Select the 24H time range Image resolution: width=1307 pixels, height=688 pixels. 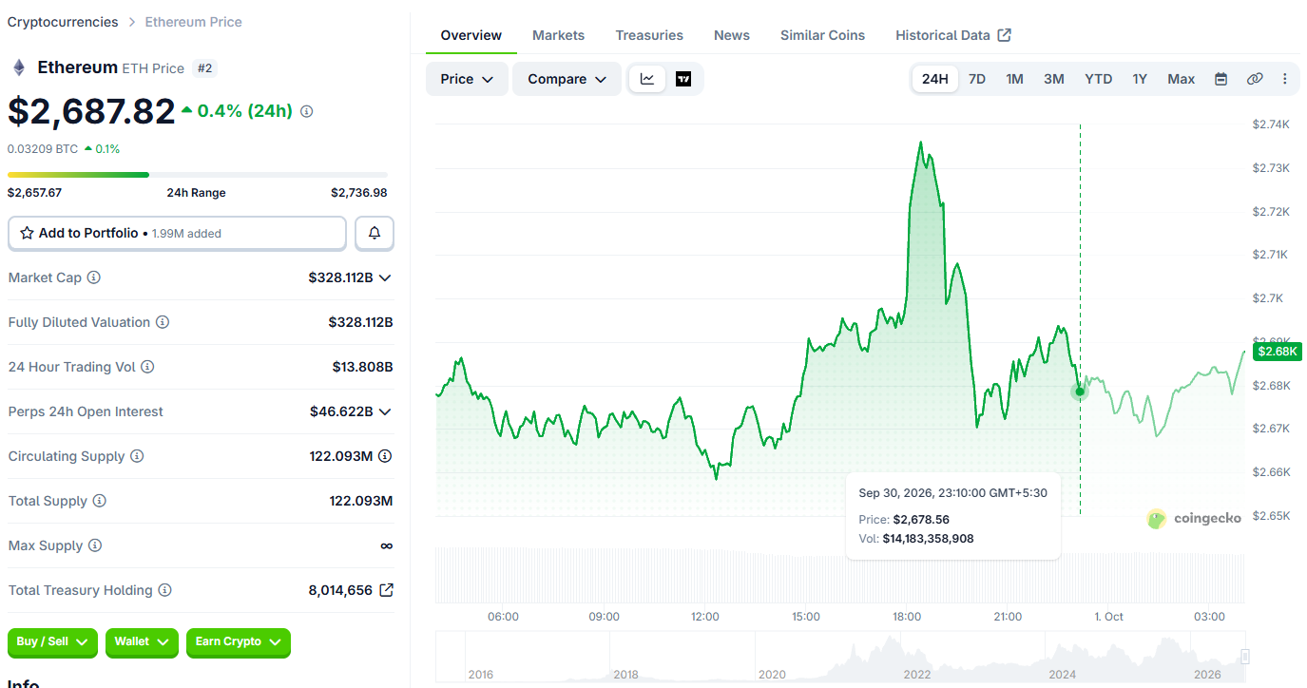(x=935, y=79)
